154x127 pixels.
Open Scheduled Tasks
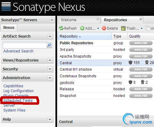point(18,101)
